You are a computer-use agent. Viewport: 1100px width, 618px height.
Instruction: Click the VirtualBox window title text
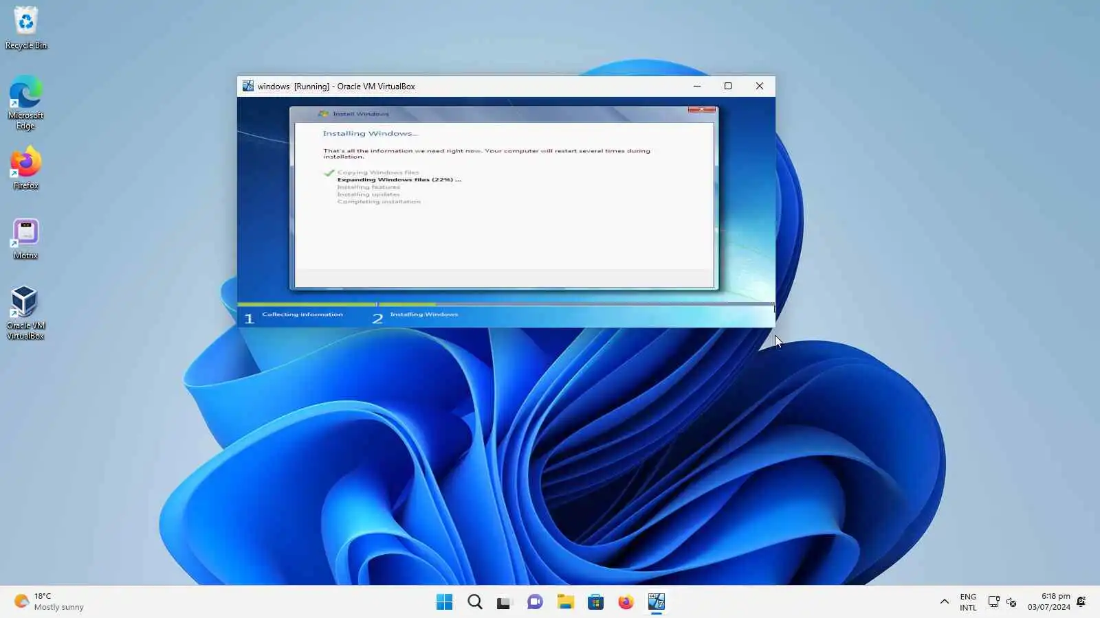(x=336, y=87)
